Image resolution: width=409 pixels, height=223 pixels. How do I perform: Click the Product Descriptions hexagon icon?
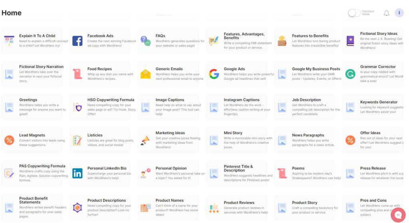coord(77,207)
